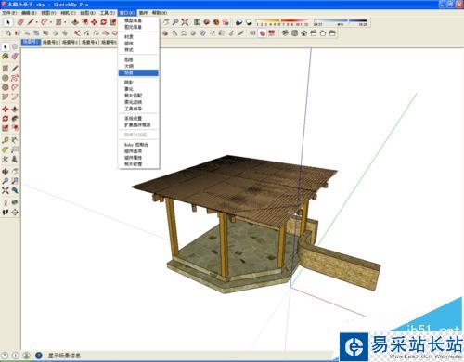Image resolution: width=464 pixels, height=362 pixels.
Task: Switch to scene tab 场景号1
Action: tap(31, 42)
